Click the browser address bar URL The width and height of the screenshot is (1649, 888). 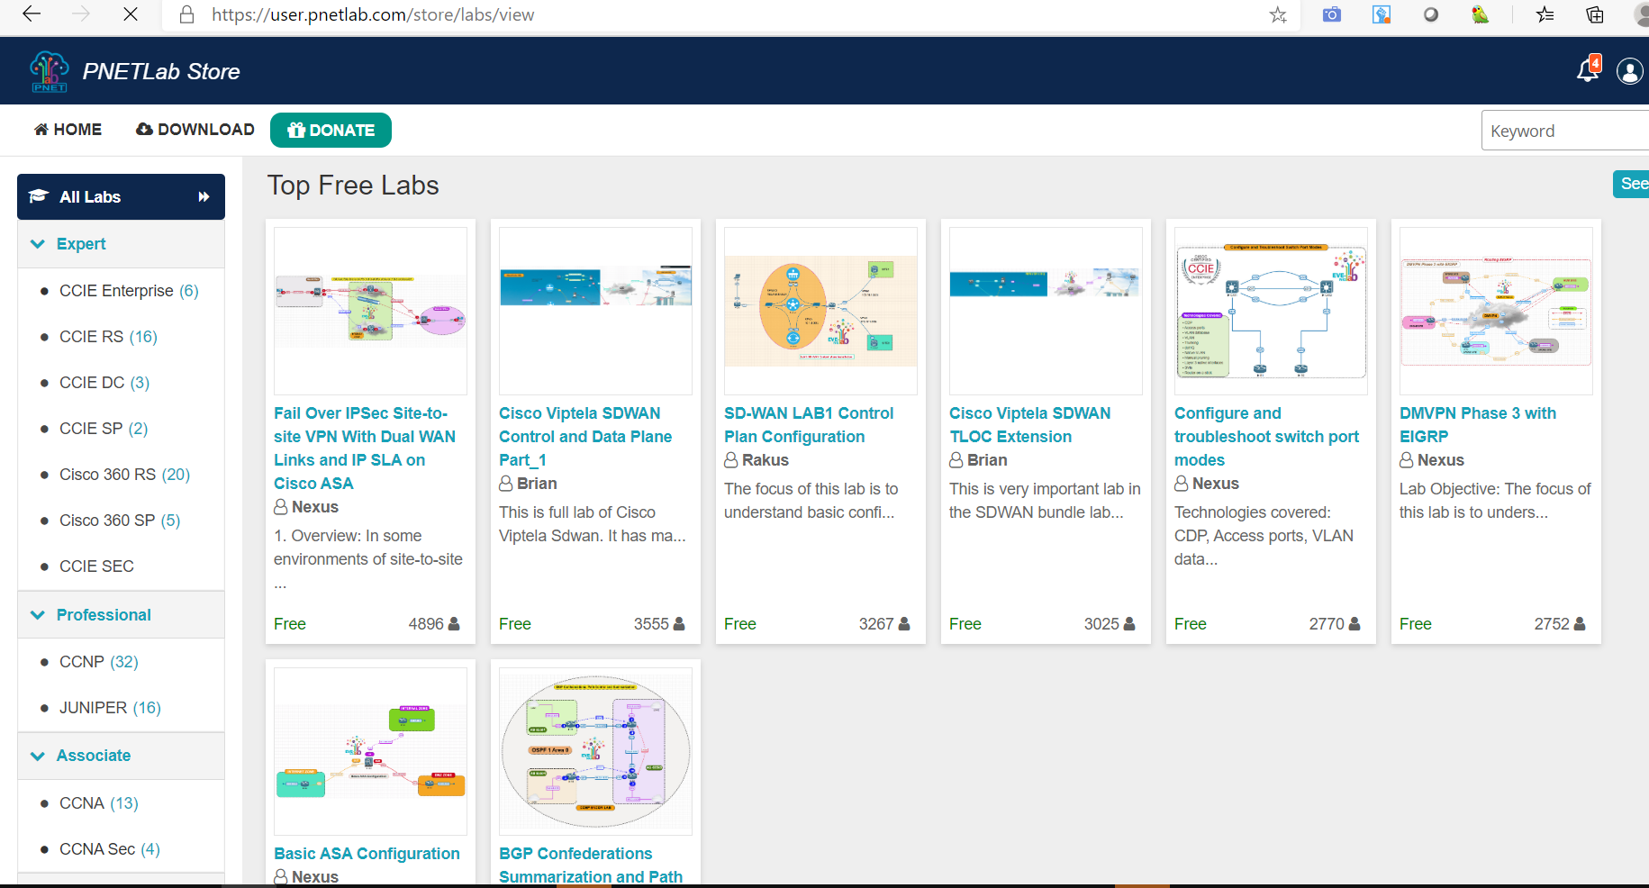pyautogui.click(x=373, y=14)
